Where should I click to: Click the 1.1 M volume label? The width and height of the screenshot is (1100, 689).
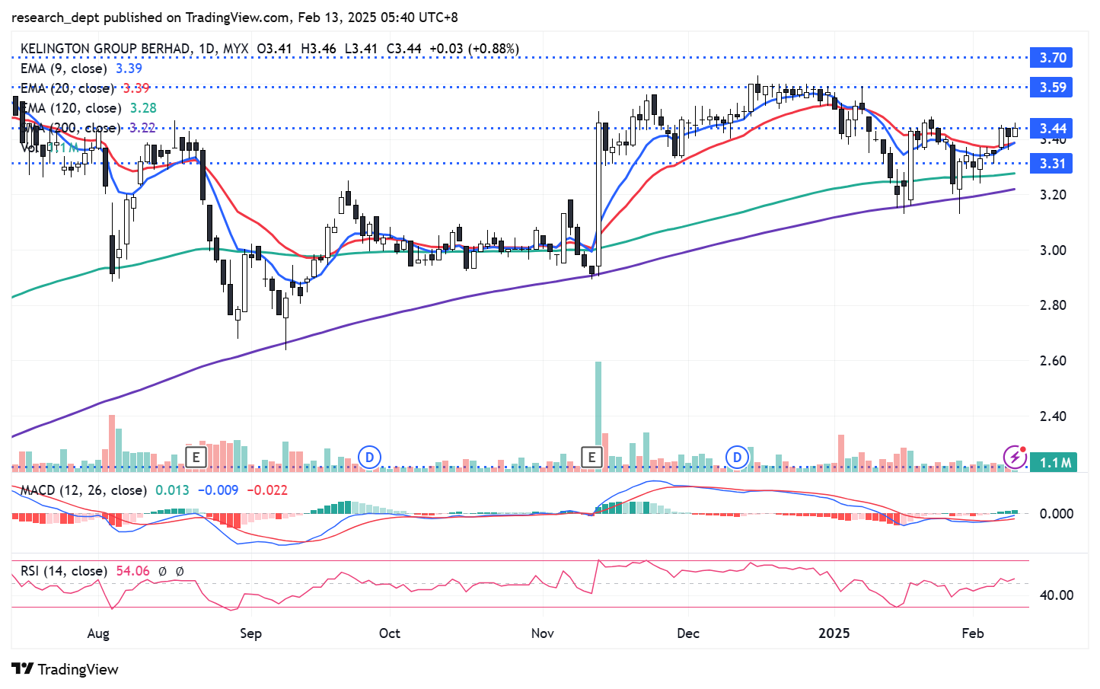(x=1054, y=463)
